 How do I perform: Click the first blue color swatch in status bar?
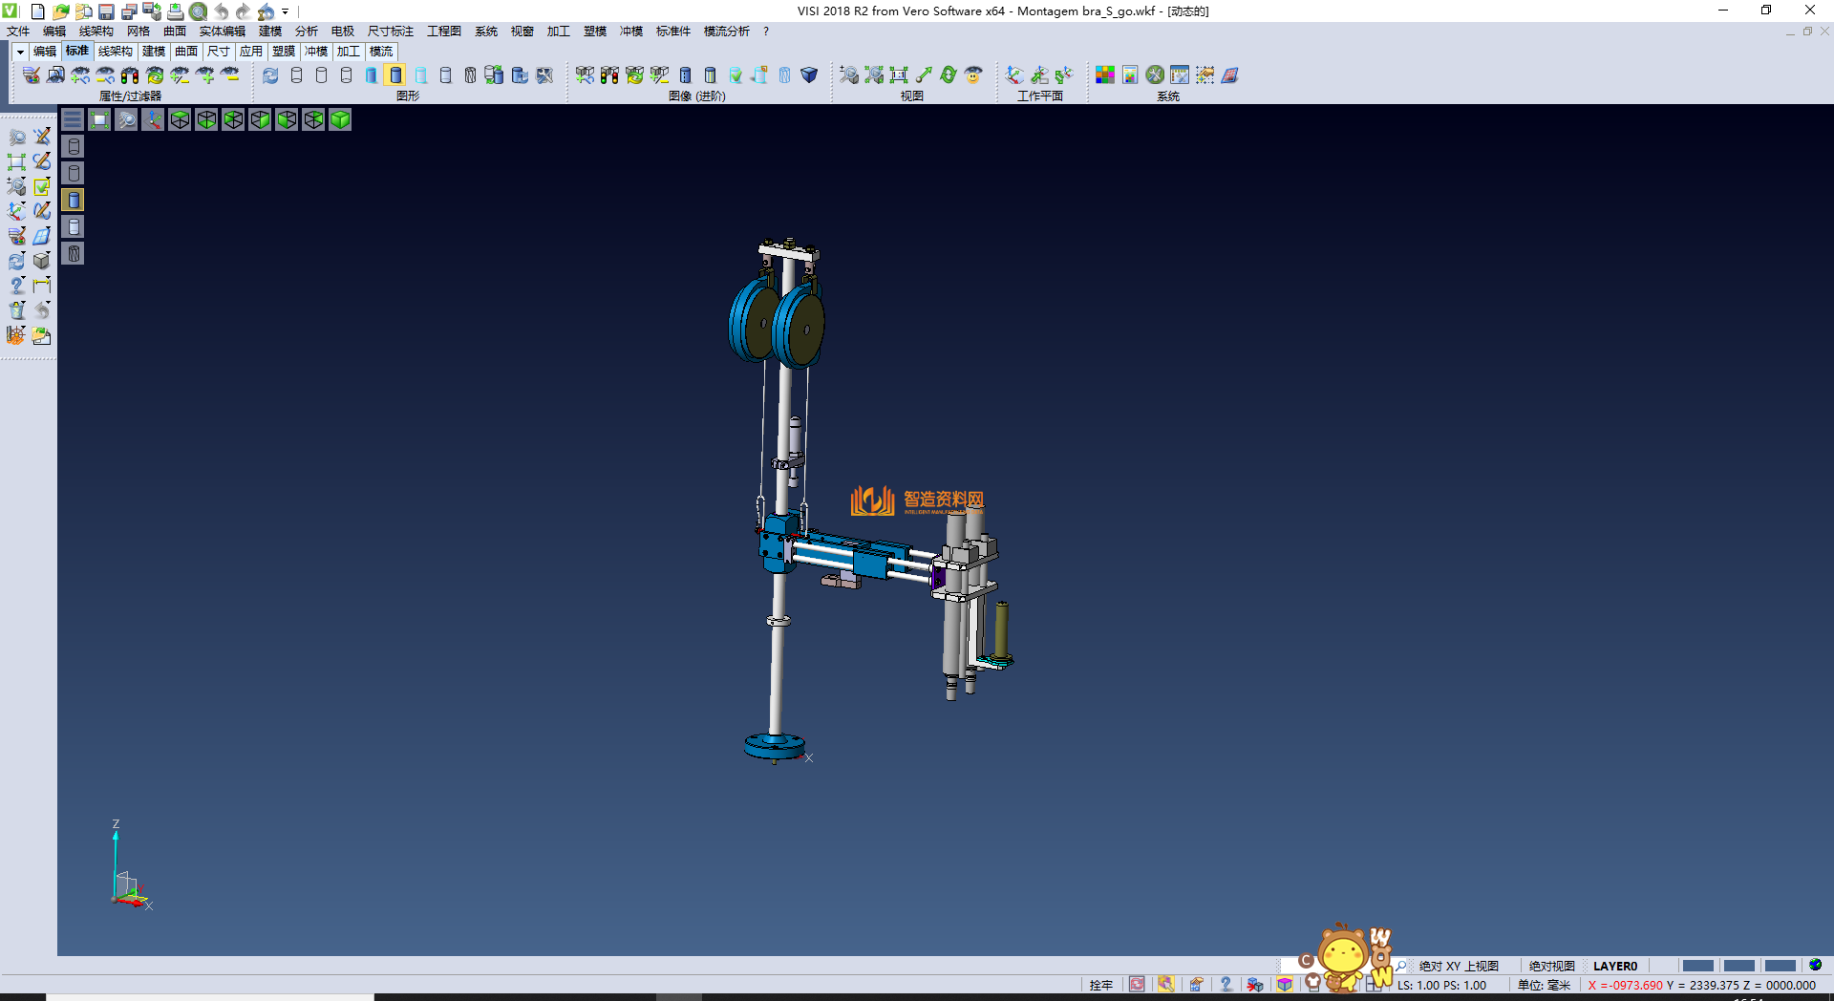1697,966
